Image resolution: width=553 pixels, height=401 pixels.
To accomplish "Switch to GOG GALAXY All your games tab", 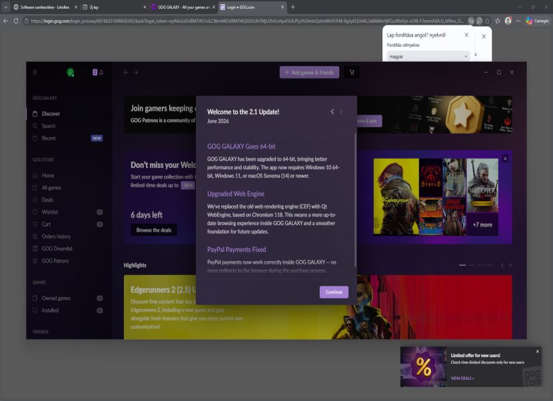I will (x=183, y=7).
